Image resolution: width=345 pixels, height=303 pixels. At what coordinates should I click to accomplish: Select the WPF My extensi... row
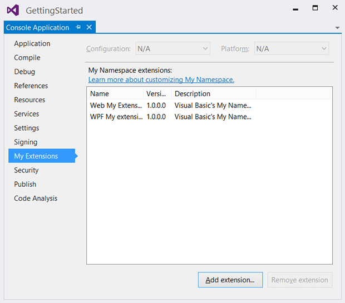pyautogui.click(x=209, y=117)
